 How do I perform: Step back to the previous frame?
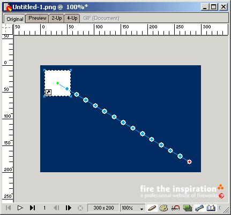click(x=56, y=208)
